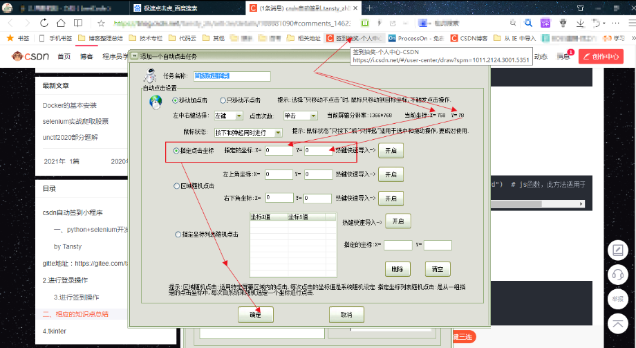Click the 任务名称 text field
Screen dimensions: 636x348
pos(232,76)
